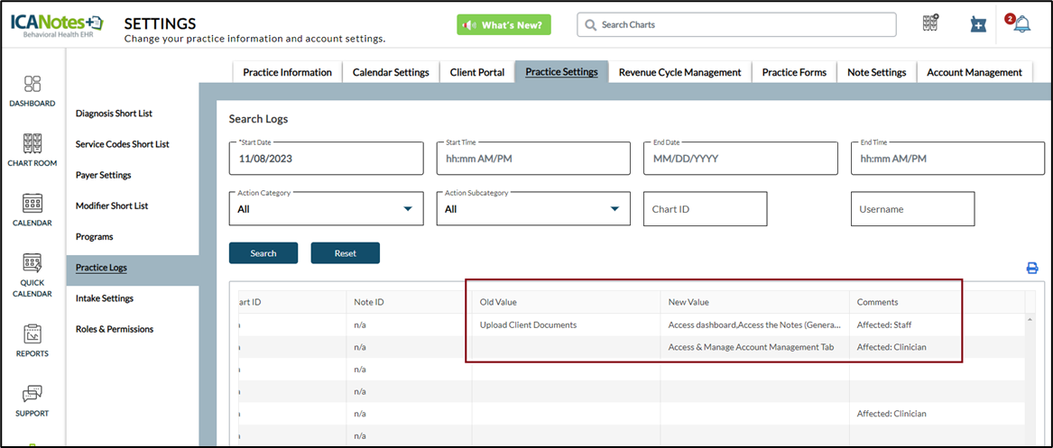Click the table's vertical scrollbar up arrow
This screenshot has width=1053, height=448.
(x=1030, y=320)
